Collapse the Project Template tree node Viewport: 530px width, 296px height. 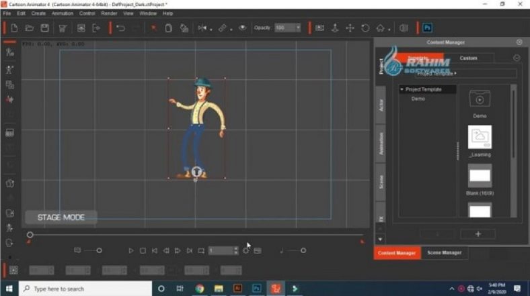pos(402,89)
